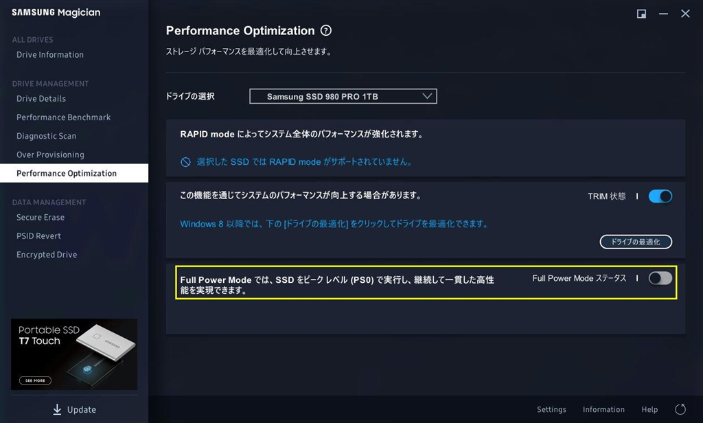The image size is (703, 423).
Task: Click the ストレージ パフォーマンス subtitle text
Action: [249, 52]
